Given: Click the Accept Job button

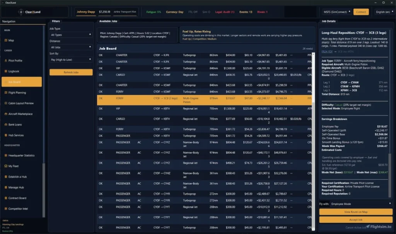Looking at the screenshot, I should coord(356,220).
